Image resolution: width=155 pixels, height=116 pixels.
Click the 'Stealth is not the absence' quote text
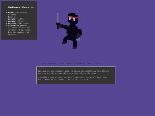click(x=20, y=31)
